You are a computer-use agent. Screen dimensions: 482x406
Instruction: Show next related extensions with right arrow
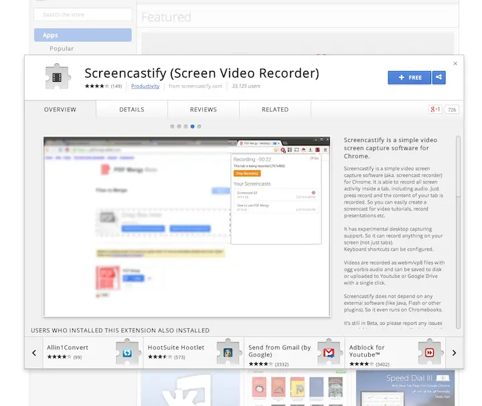point(454,353)
